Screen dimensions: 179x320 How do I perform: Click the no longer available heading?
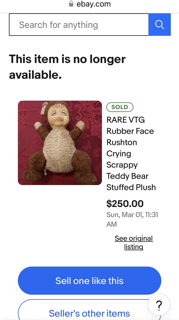click(67, 67)
